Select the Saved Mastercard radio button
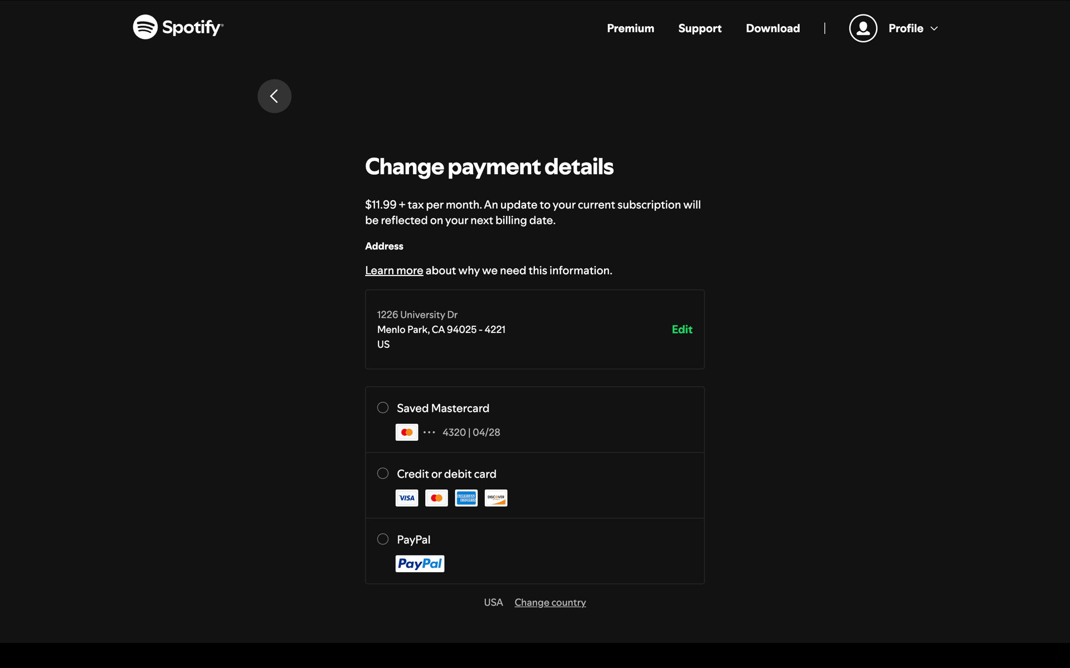The width and height of the screenshot is (1070, 668). [383, 407]
